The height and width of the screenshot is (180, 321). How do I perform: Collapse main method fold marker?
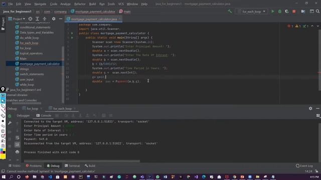click(x=77, y=37)
